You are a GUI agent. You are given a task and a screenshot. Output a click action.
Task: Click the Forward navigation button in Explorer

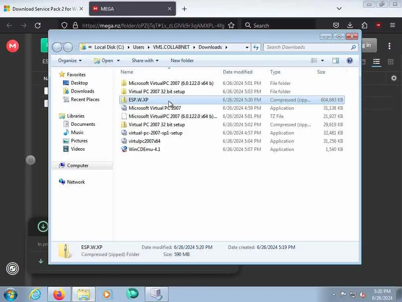[x=68, y=47]
